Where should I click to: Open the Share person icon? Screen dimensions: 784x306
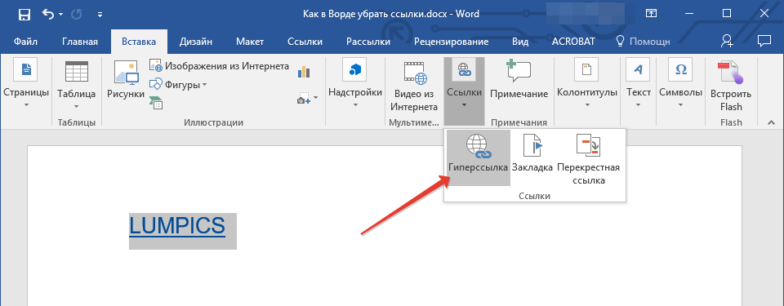(x=727, y=41)
